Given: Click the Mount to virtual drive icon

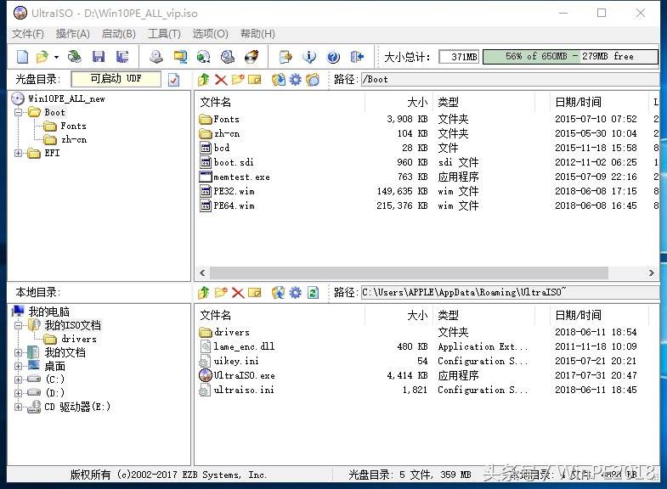Looking at the screenshot, I should [228, 57].
